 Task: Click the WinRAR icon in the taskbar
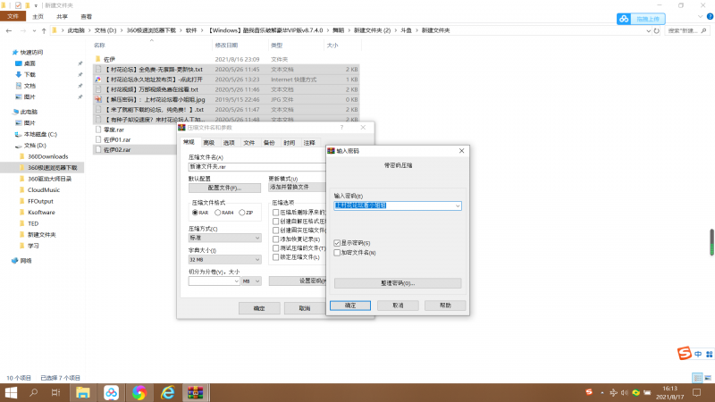tap(194, 392)
